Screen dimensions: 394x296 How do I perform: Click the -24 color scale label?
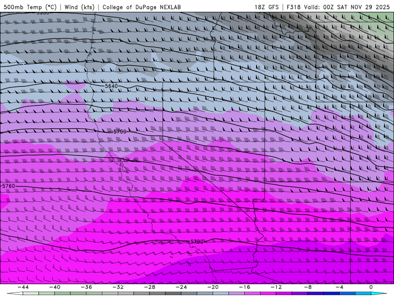coord(181,287)
